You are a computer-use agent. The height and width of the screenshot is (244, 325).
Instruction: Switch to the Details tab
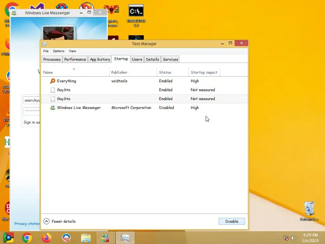click(x=153, y=59)
